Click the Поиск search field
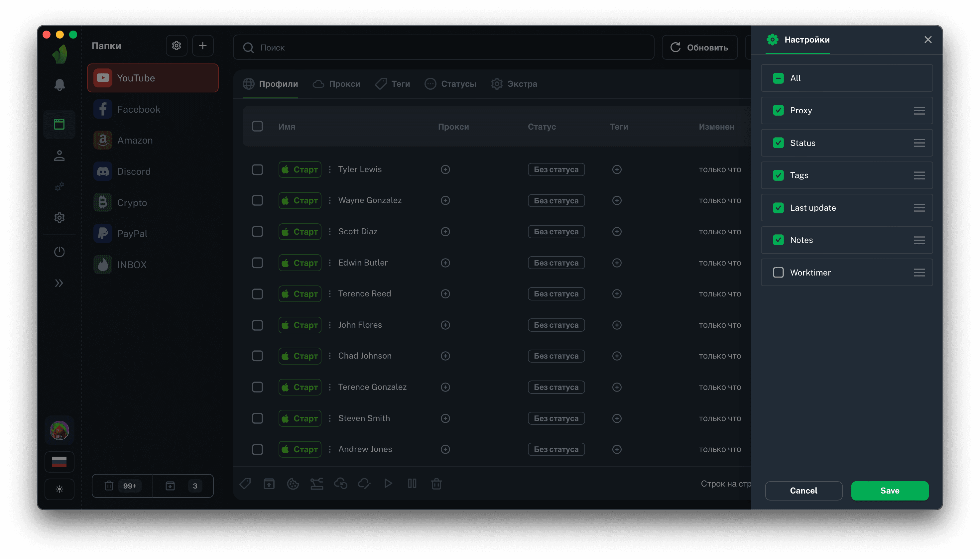Viewport: 980px width, 559px height. 443,48
